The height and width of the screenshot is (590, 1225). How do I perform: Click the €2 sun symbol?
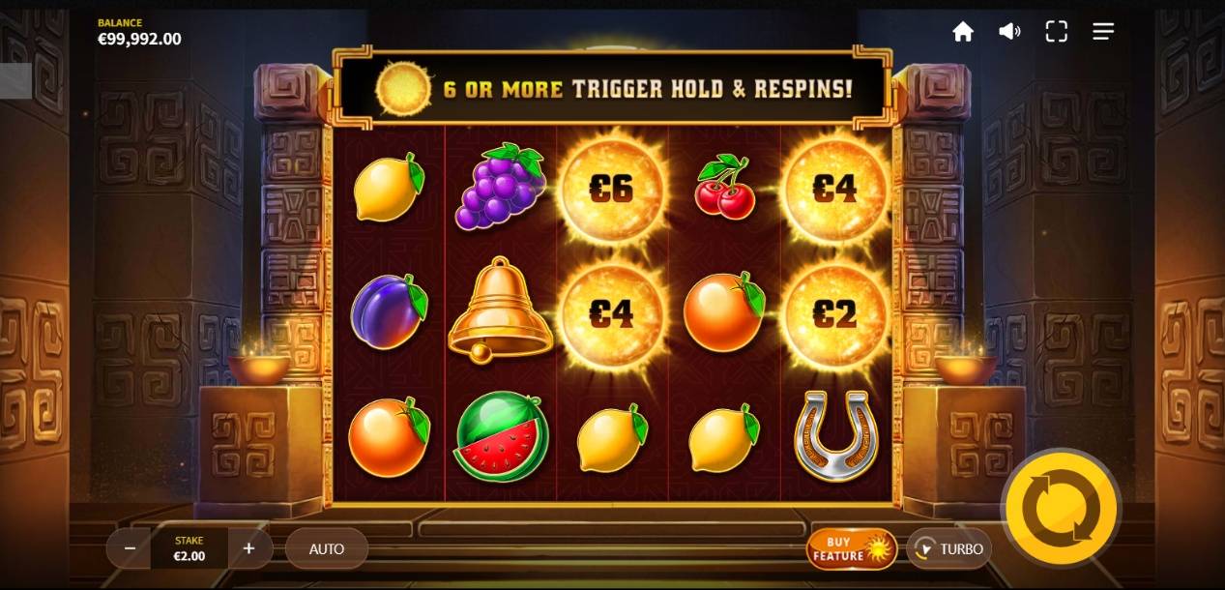coord(835,312)
